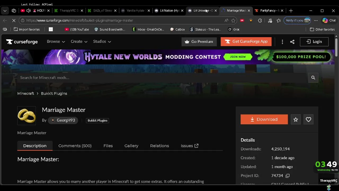339x191 pixels.
Task: Open Inbox EmailOnDeck bookmark
Action: coord(148,29)
